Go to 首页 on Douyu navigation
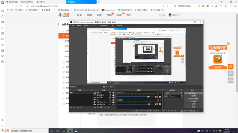The width and height of the screenshot is (238, 133). [x=79, y=15]
